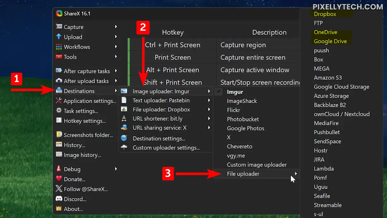Viewport: 387px width, 218px height.
Task: Click the About crown icon
Action: tap(59, 209)
